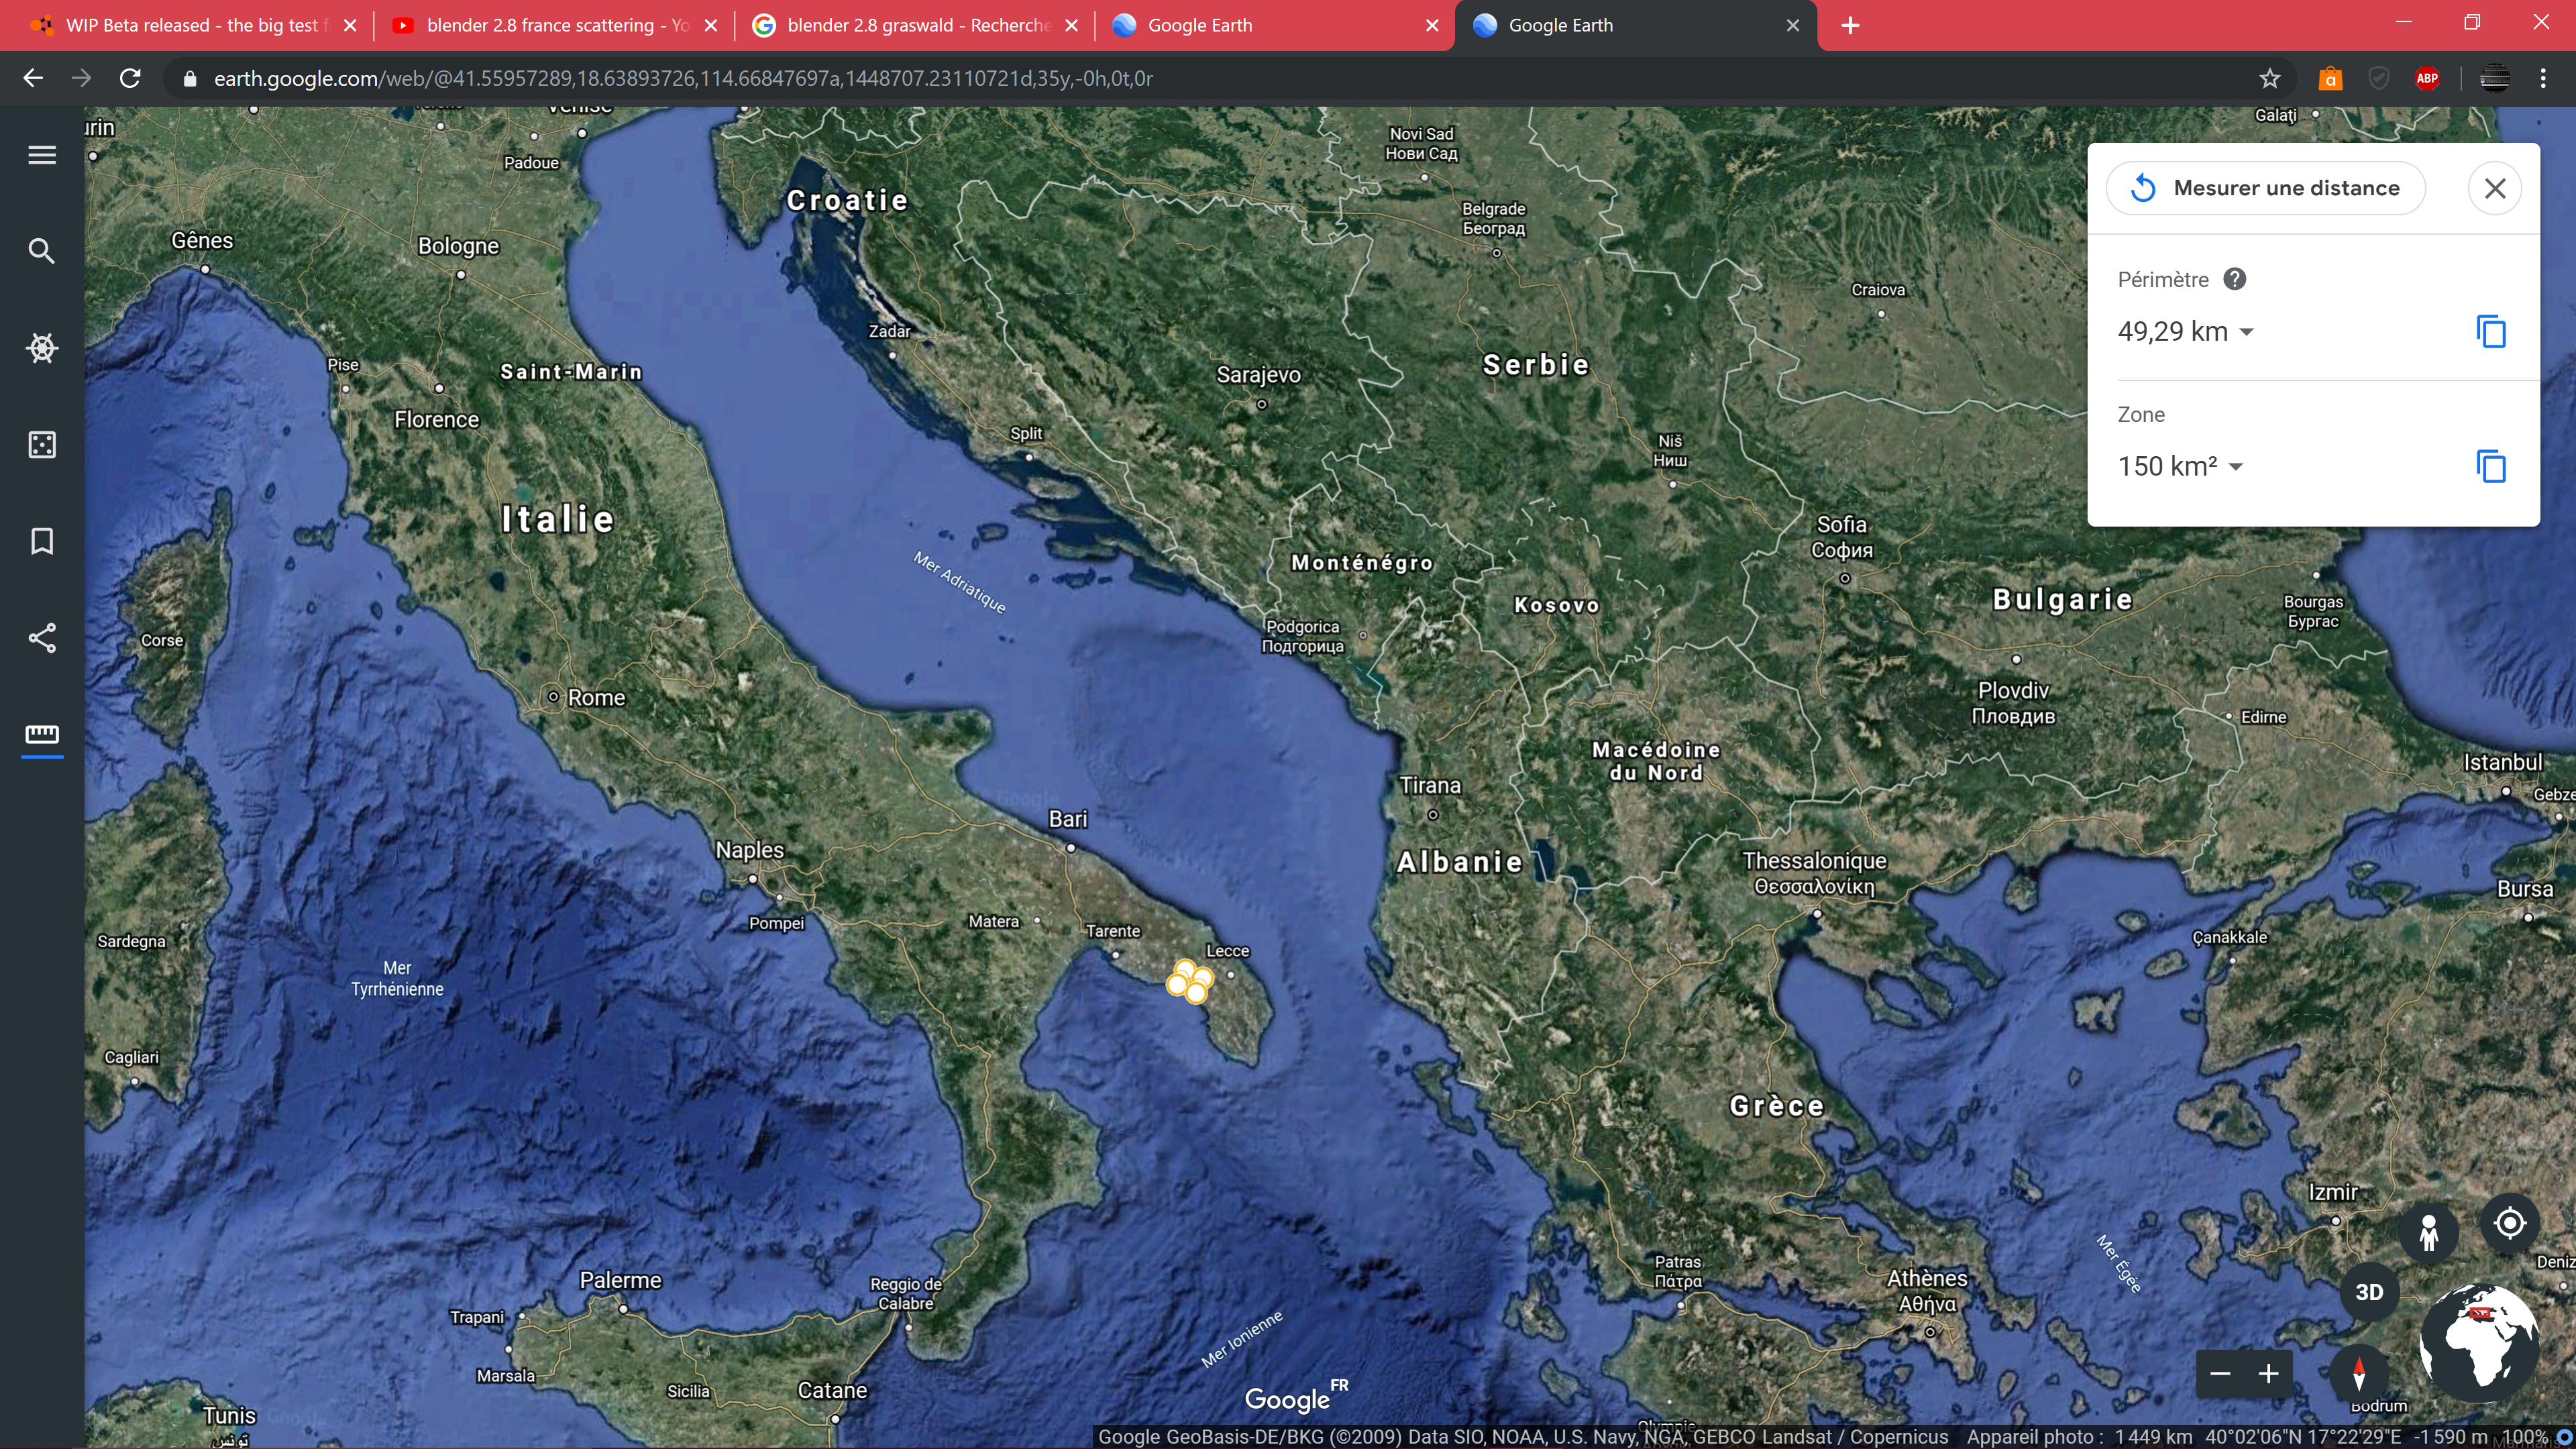
Task: Click the browser forward arrow
Action: (x=82, y=78)
